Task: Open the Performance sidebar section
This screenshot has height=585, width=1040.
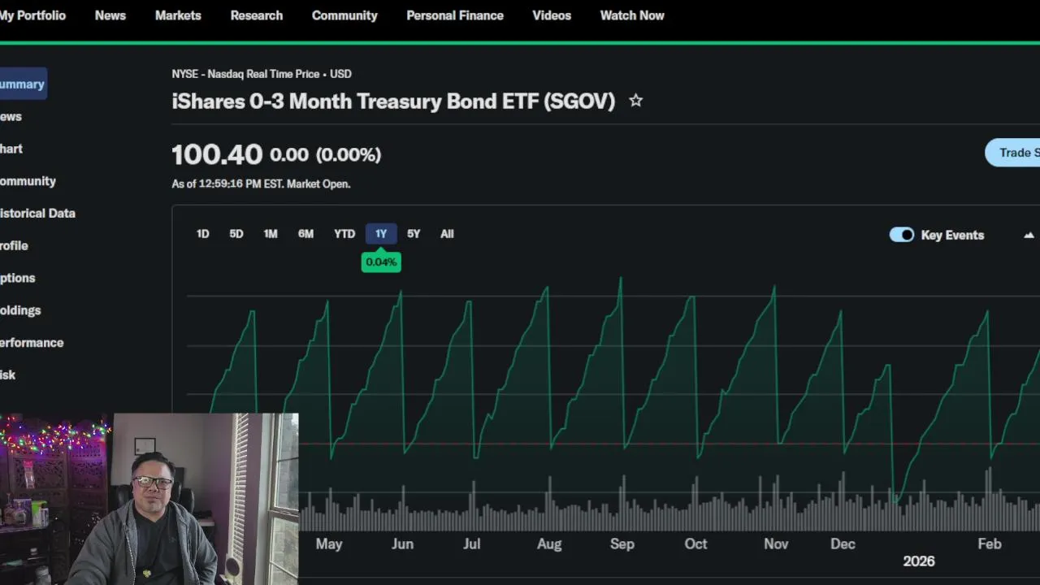Action: 32,342
